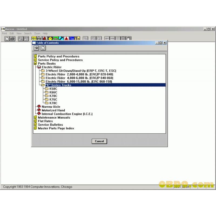216x216 pixels.
Task: Click the stacked pages toolbar icon
Action: (x=129, y=38)
